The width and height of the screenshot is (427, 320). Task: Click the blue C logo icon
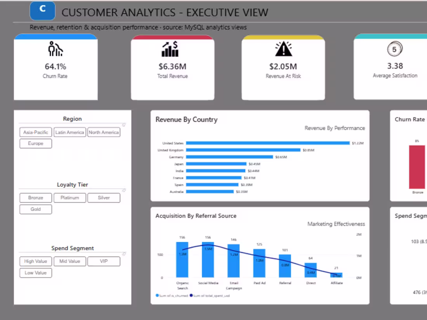[42, 10]
